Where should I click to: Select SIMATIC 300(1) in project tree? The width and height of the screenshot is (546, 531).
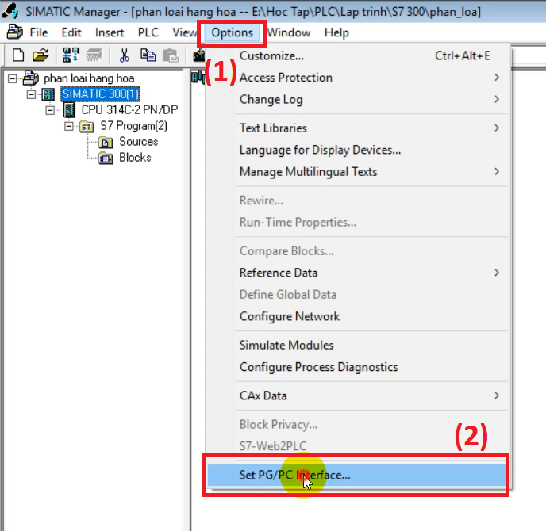coord(100,94)
